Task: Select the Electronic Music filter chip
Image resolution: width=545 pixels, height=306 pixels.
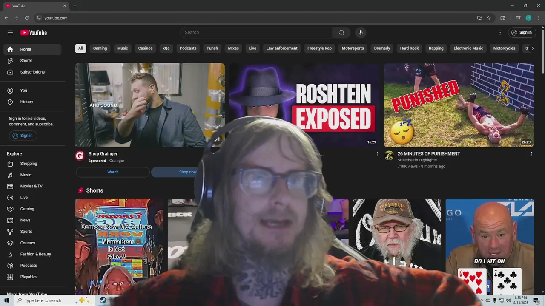Action: click(468, 48)
